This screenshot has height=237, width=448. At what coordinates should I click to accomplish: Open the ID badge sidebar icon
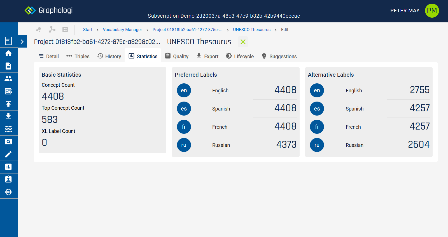pyautogui.click(x=9, y=179)
